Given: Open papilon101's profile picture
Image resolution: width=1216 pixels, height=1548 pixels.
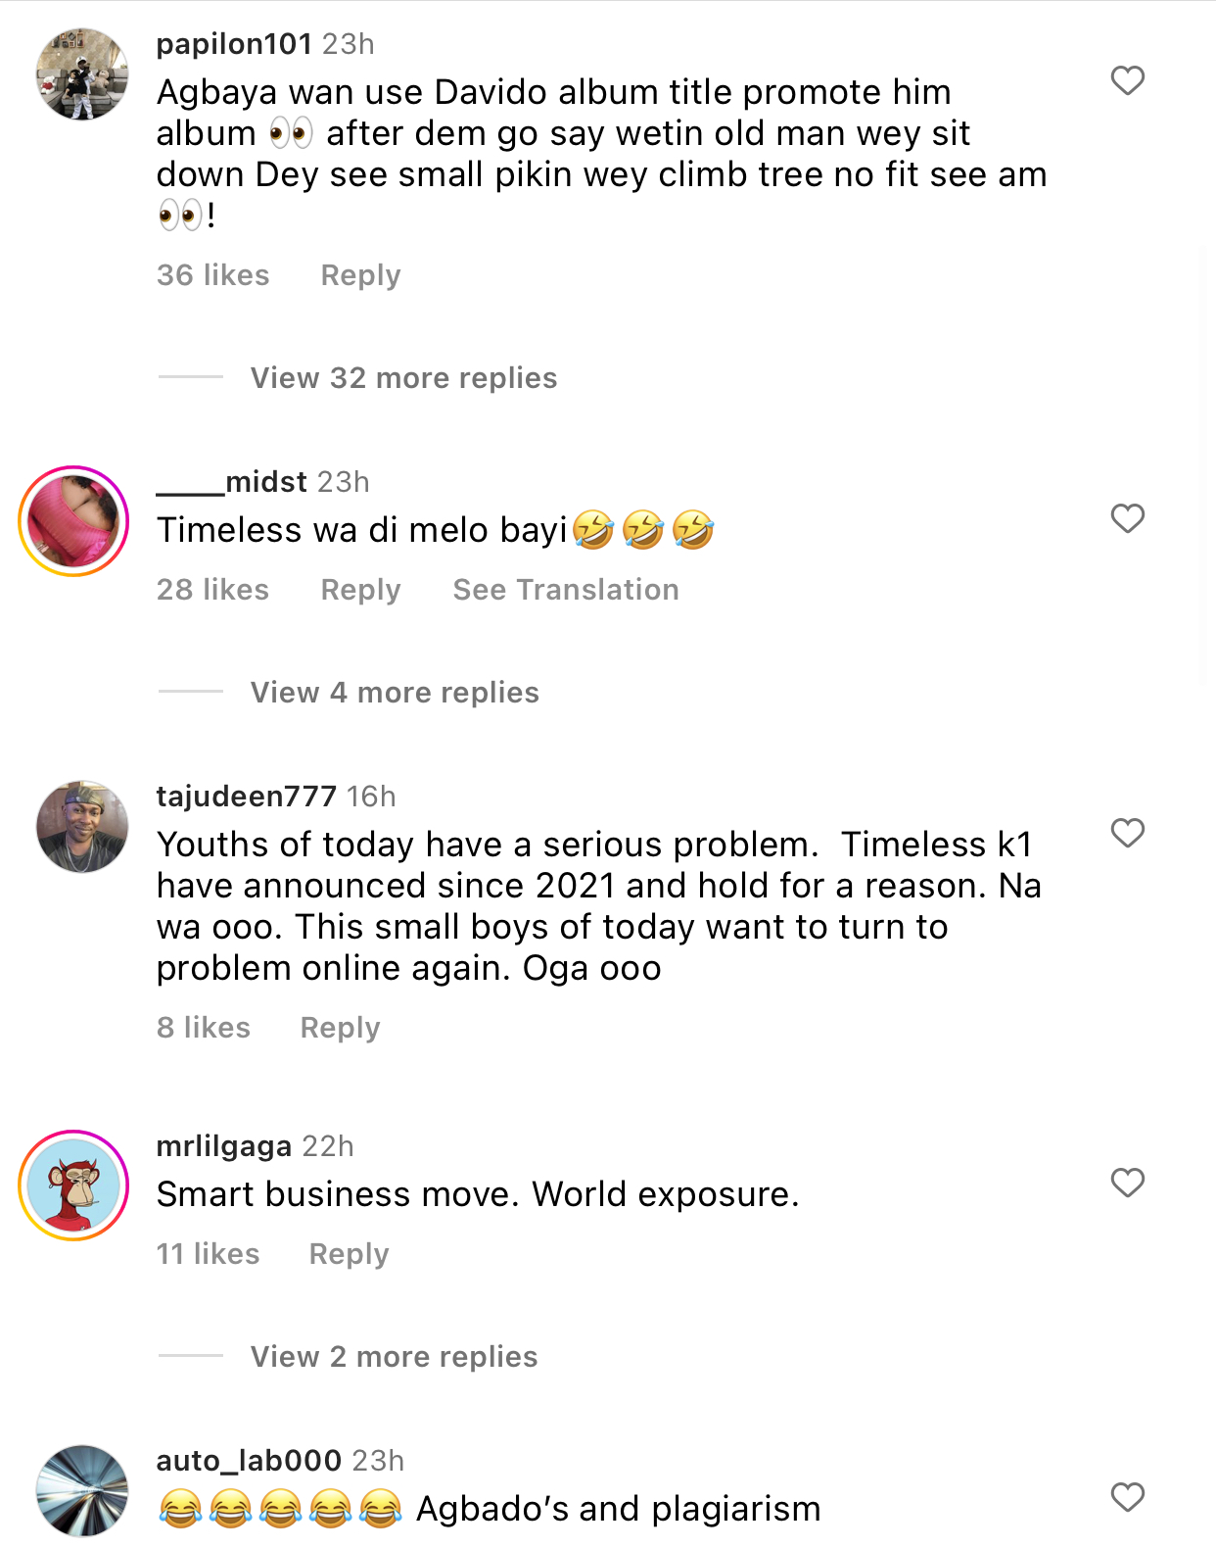Looking at the screenshot, I should click(82, 74).
